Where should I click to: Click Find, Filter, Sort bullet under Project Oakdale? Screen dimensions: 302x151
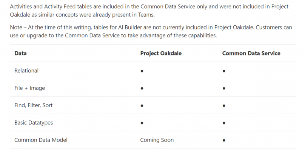[x=142, y=106]
